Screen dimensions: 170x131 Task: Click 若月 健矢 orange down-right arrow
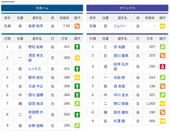pos(163,112)
